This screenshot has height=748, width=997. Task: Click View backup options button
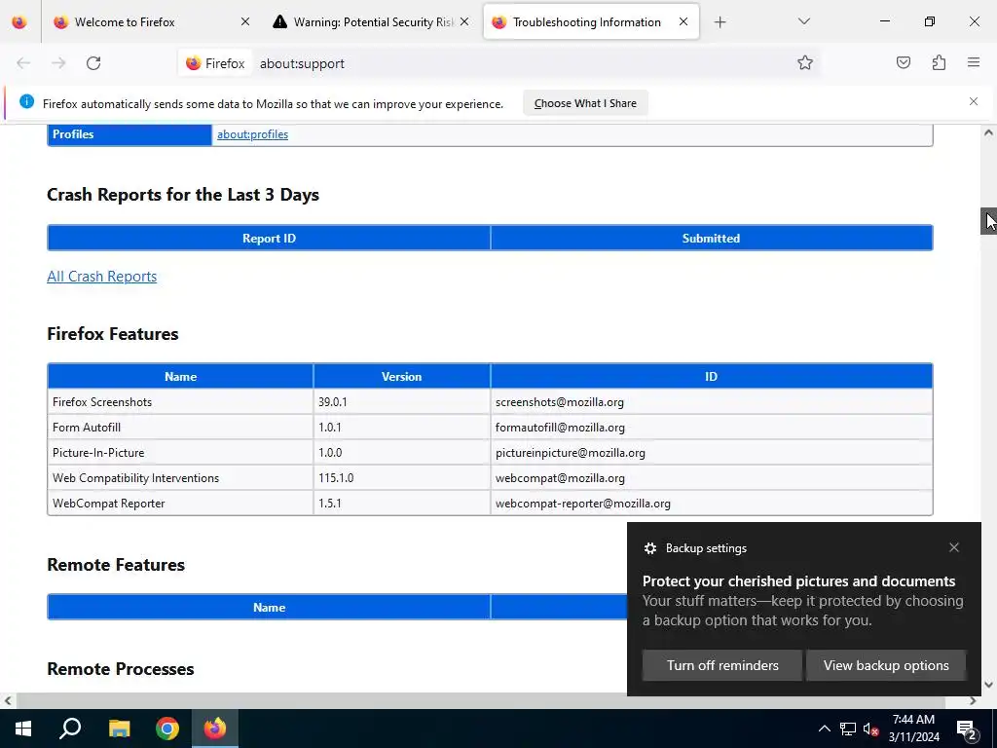coord(886,665)
